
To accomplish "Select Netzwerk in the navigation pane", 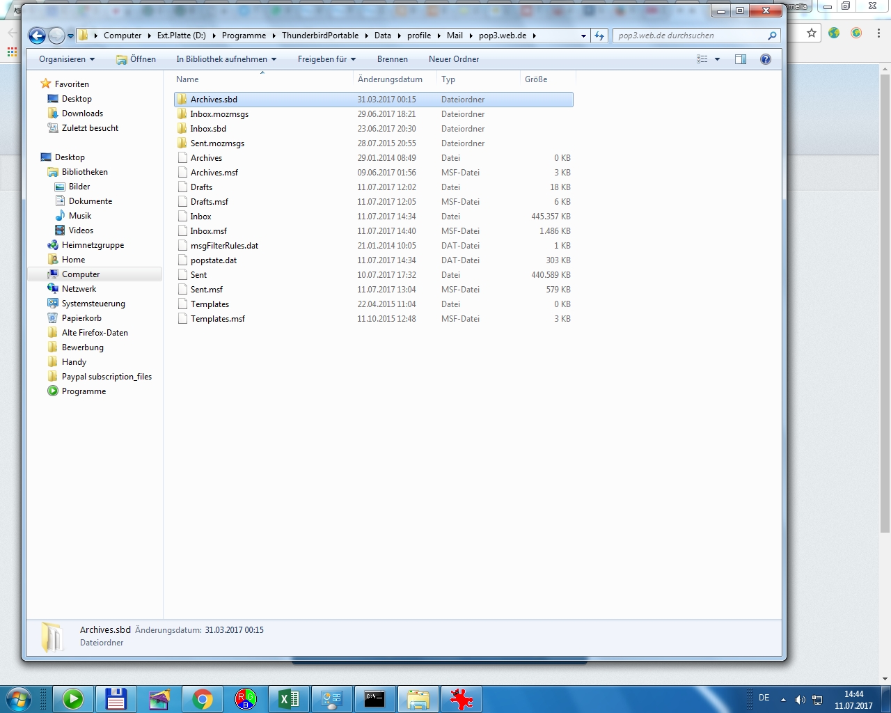I will [x=79, y=289].
